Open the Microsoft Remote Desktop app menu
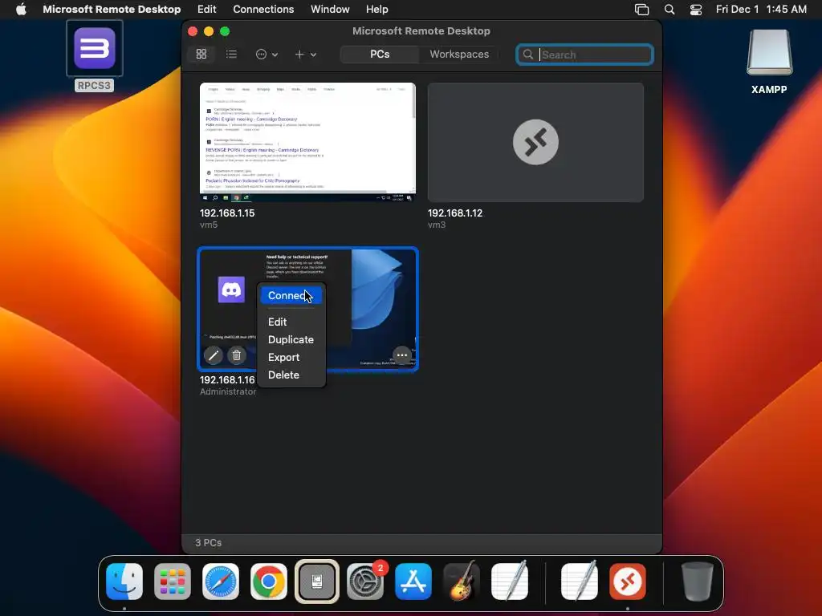 pos(112,9)
